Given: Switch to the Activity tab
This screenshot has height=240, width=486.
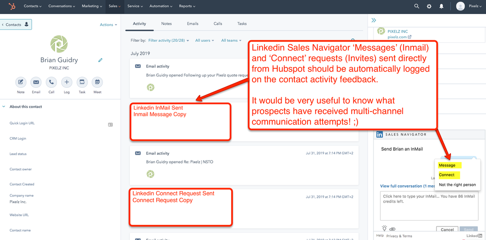Looking at the screenshot, I should point(140,24).
